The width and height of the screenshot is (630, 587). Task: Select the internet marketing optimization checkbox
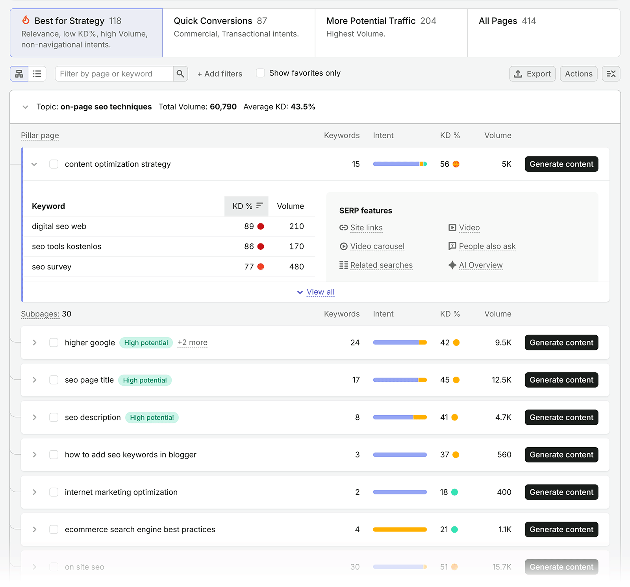[x=54, y=492]
